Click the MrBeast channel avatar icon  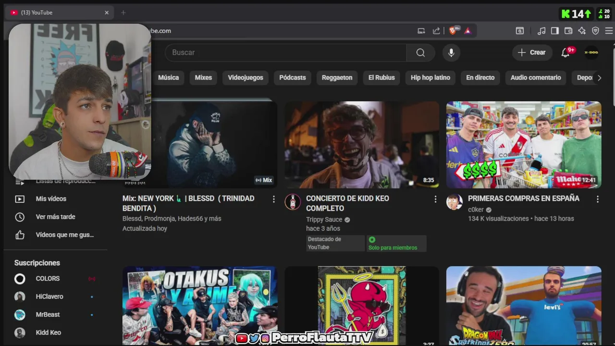coord(20,315)
